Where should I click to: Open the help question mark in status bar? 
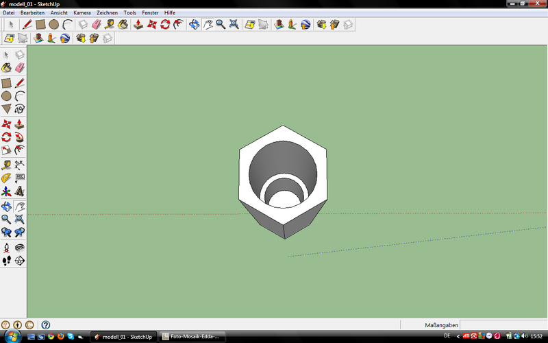tap(46, 324)
